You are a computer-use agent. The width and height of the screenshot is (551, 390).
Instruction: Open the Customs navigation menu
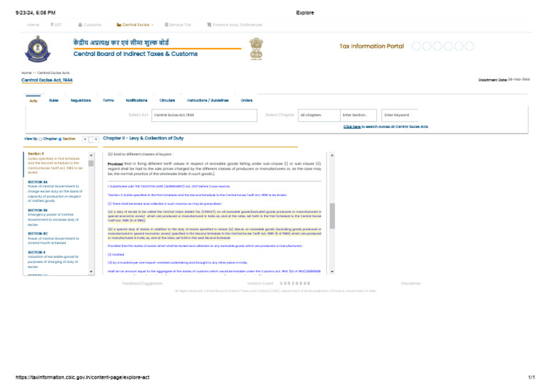click(x=90, y=25)
